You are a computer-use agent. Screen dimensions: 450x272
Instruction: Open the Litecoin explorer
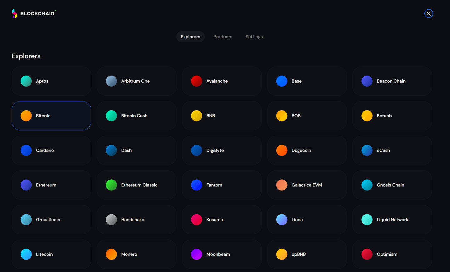coord(51,254)
